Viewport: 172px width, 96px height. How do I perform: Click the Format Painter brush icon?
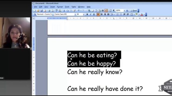pos(74,11)
